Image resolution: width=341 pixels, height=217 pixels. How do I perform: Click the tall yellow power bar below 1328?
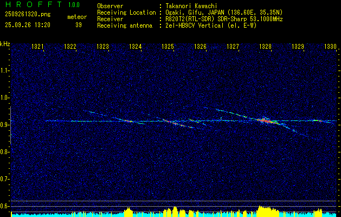pos(268,210)
